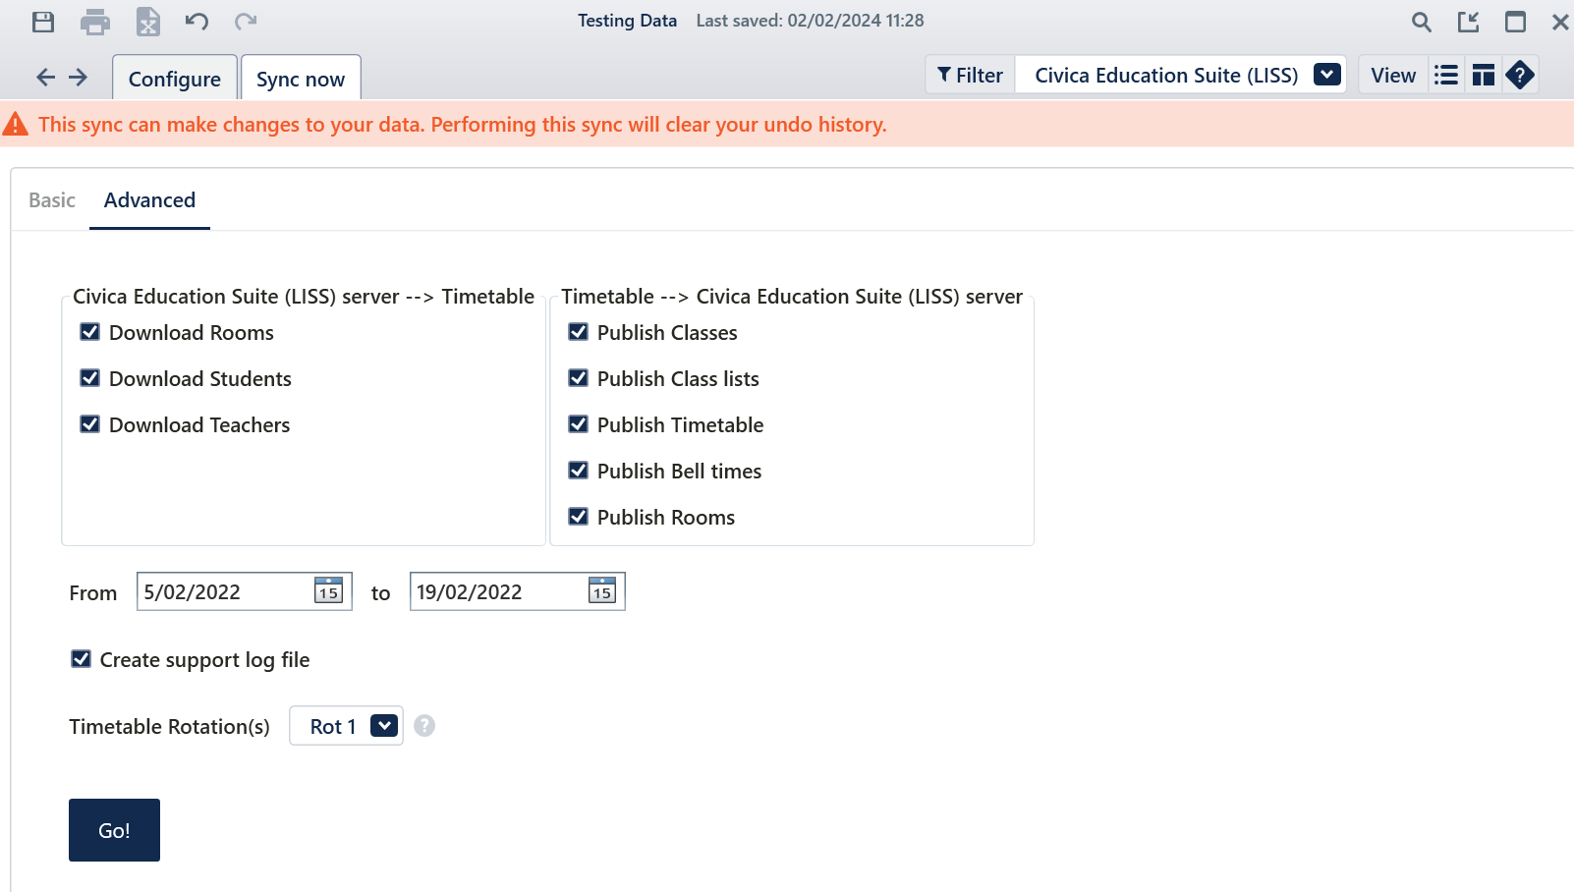
Task: Click the Undo arrow icon
Action: click(197, 21)
